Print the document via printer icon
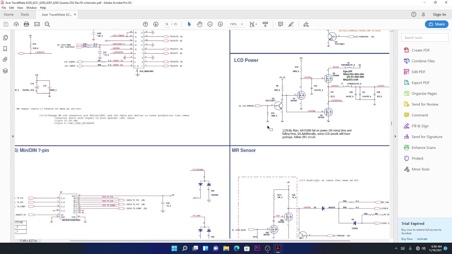The height and width of the screenshot is (254, 452). coord(26,24)
